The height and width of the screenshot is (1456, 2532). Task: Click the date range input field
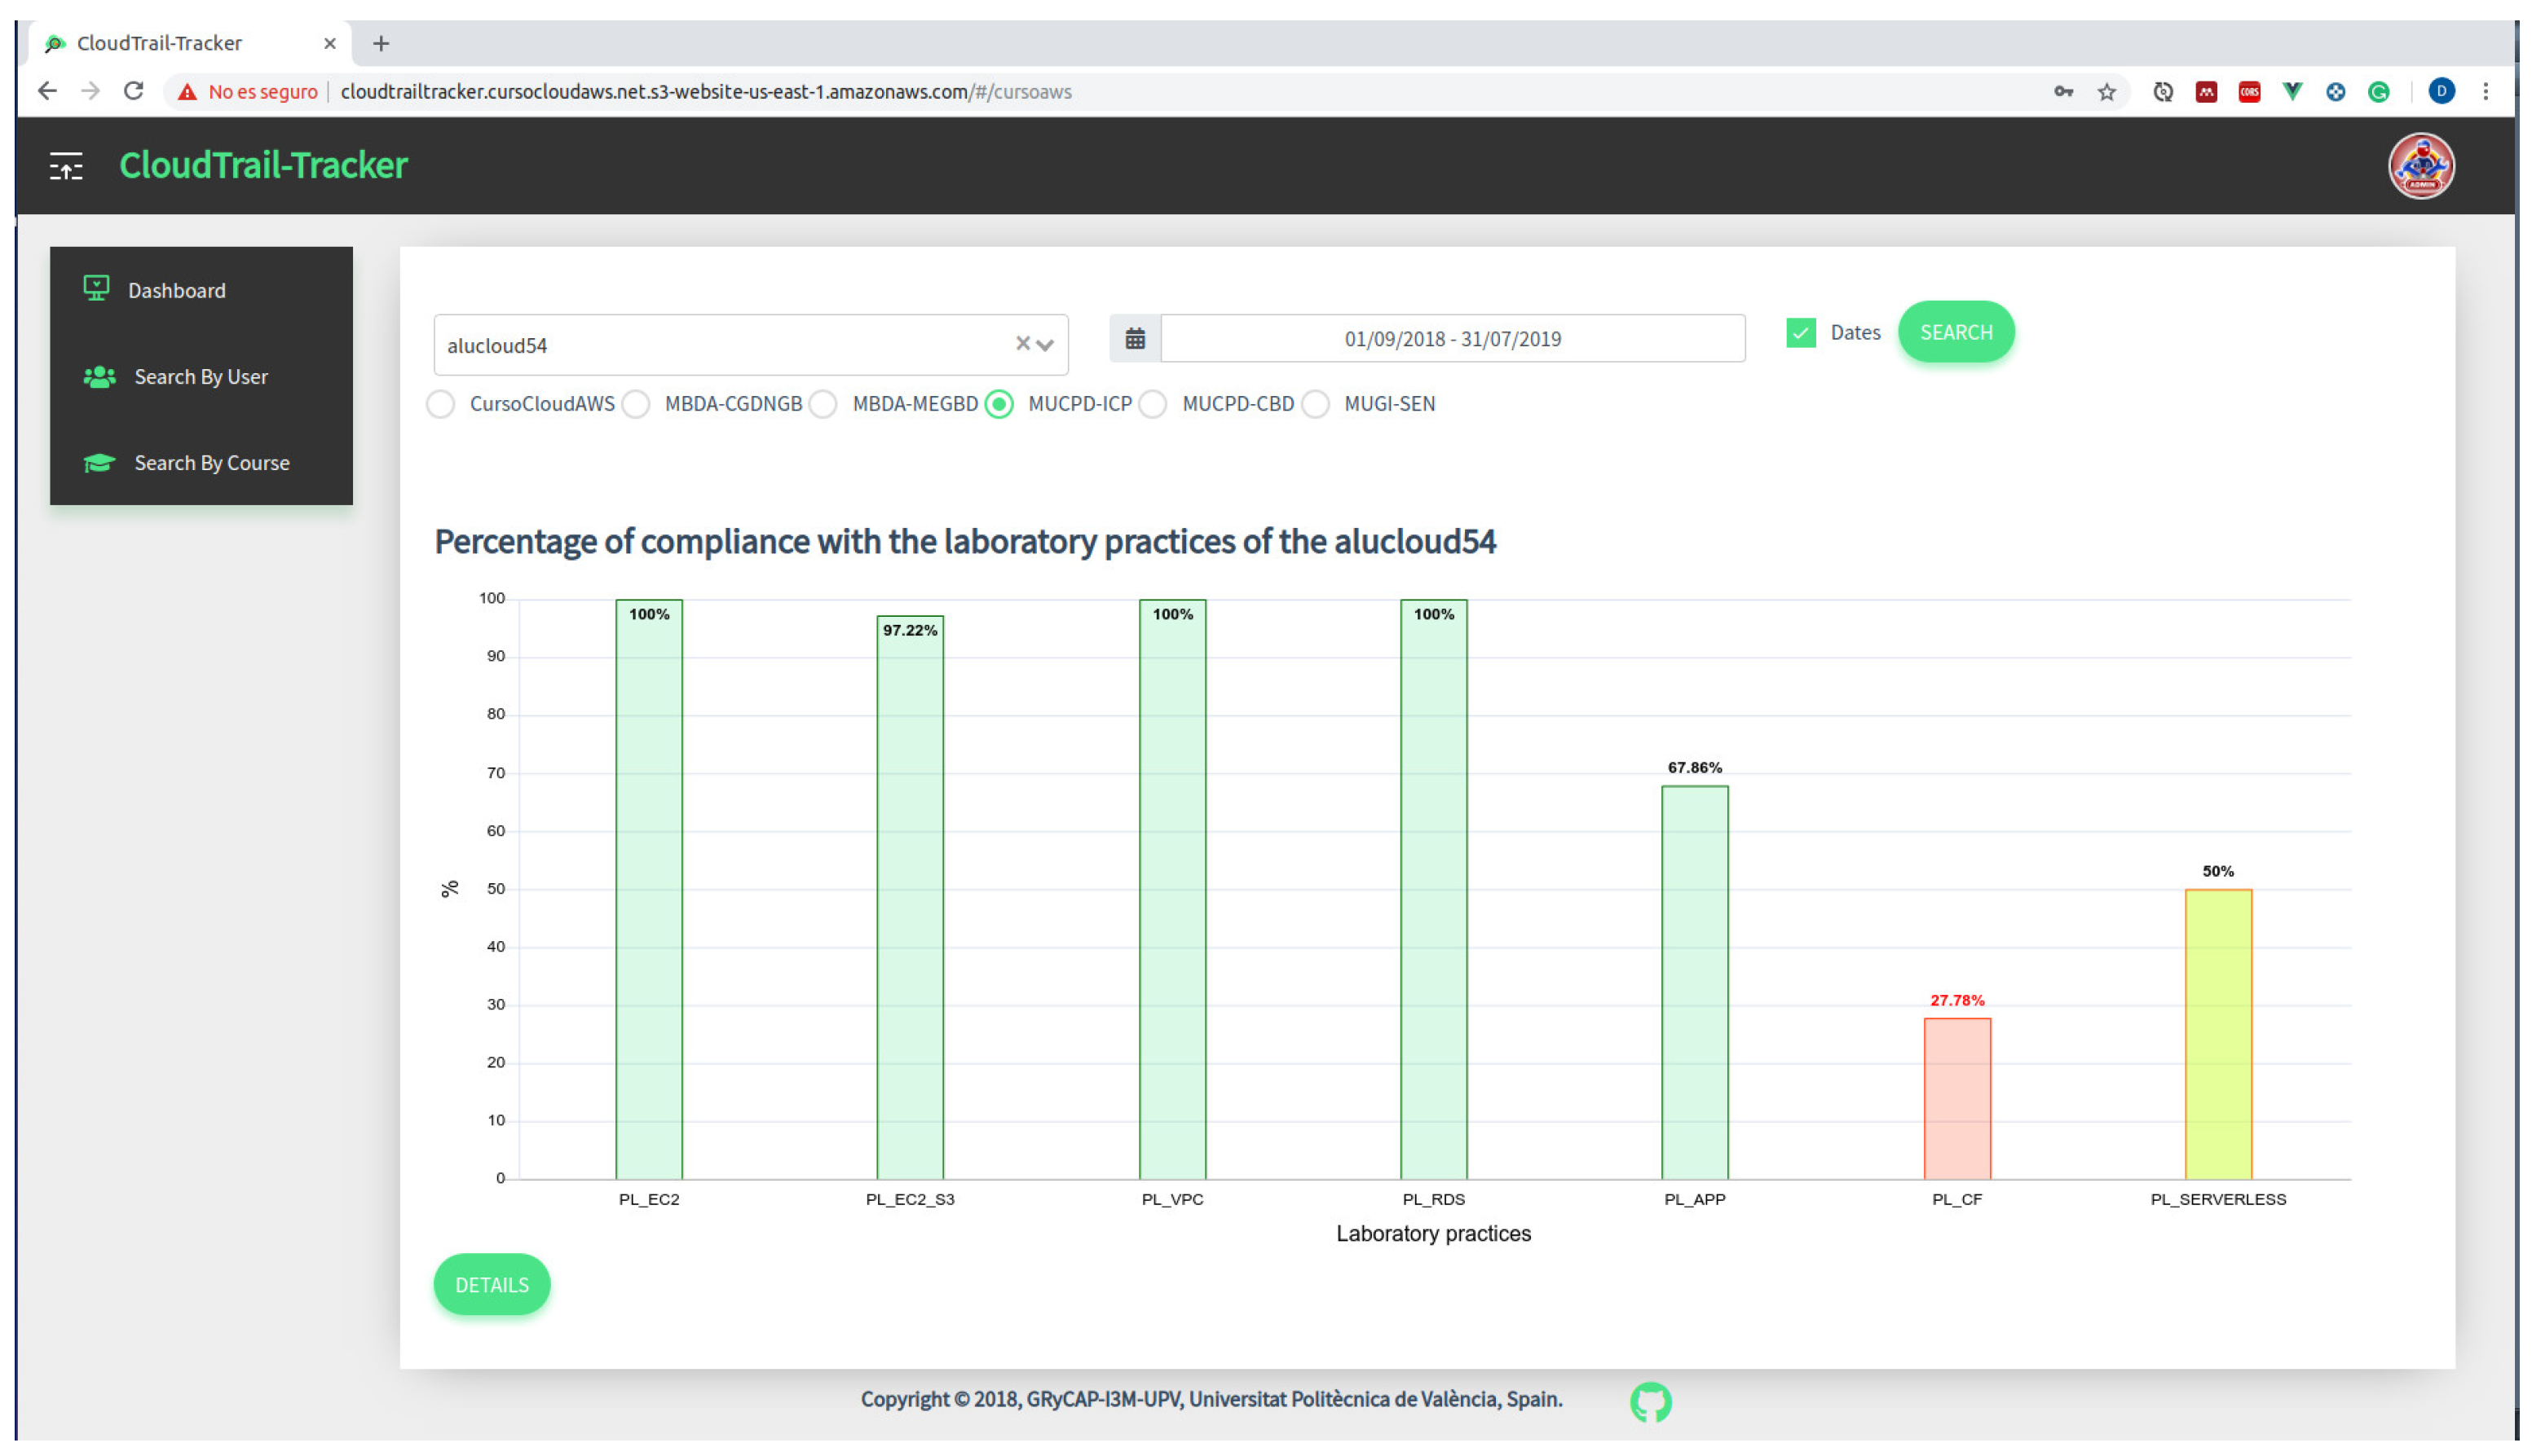coord(1452,338)
